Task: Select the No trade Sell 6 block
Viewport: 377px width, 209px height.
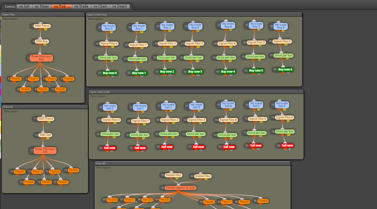Action: coord(282,104)
